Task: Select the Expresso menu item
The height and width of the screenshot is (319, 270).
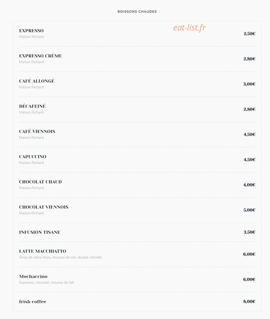Action: 31,31
